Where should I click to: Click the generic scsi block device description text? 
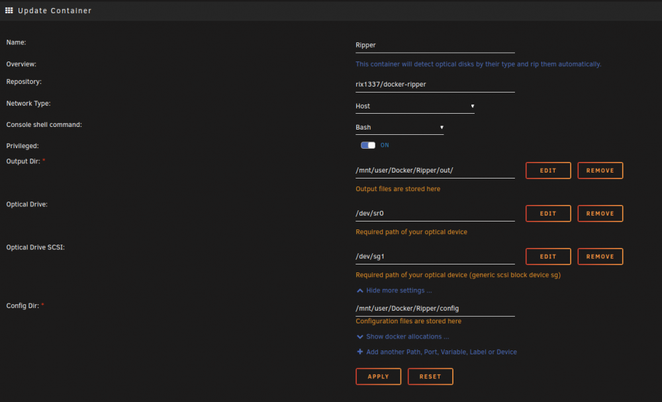point(458,275)
